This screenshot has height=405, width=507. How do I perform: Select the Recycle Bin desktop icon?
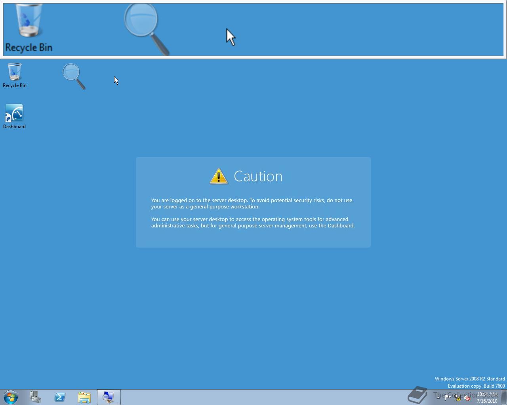coord(15,75)
